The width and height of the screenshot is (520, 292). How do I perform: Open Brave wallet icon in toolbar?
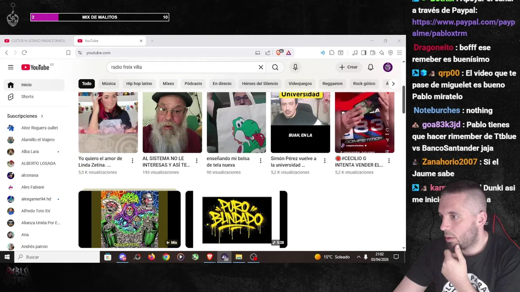tap(373, 53)
